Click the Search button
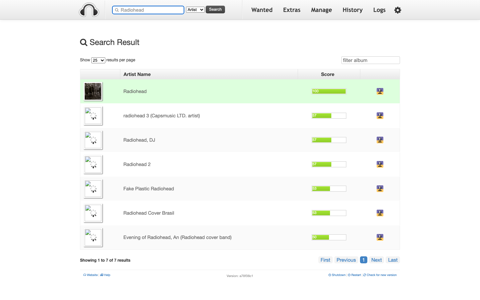The width and height of the screenshot is (480, 300). tap(215, 10)
